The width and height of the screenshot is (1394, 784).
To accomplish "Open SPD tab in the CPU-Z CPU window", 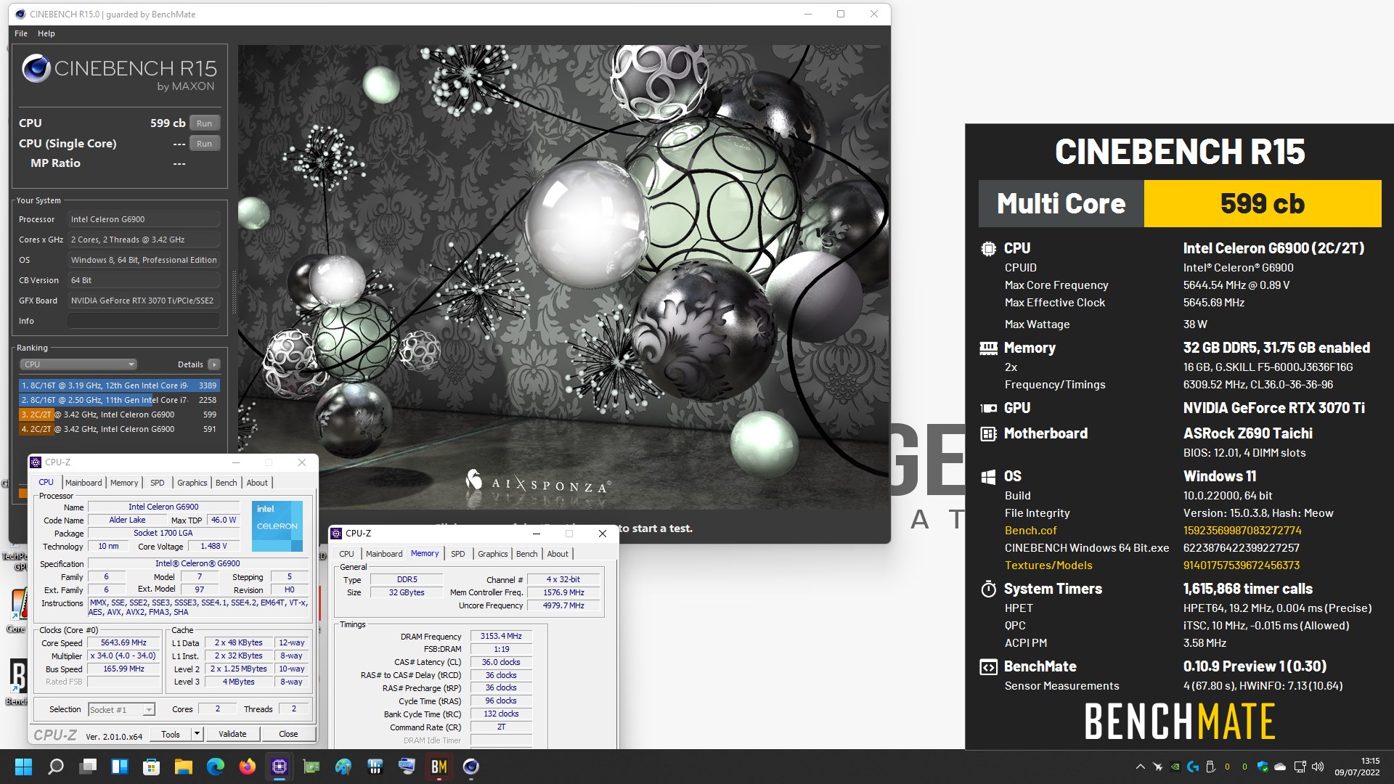I will click(158, 483).
